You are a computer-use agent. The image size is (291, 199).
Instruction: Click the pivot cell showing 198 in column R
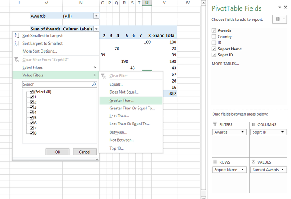[x=124, y=61]
